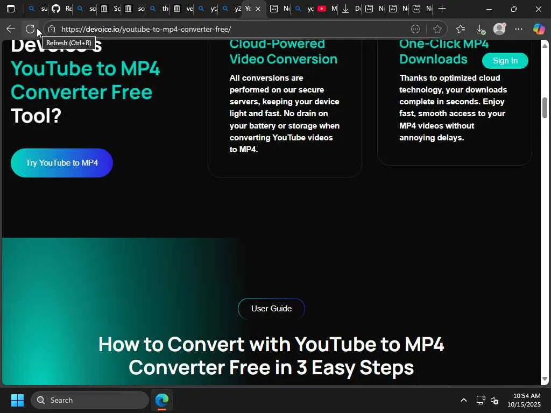The image size is (551, 413).
Task: Switch to the 'su' search tab
Action: (x=38, y=9)
